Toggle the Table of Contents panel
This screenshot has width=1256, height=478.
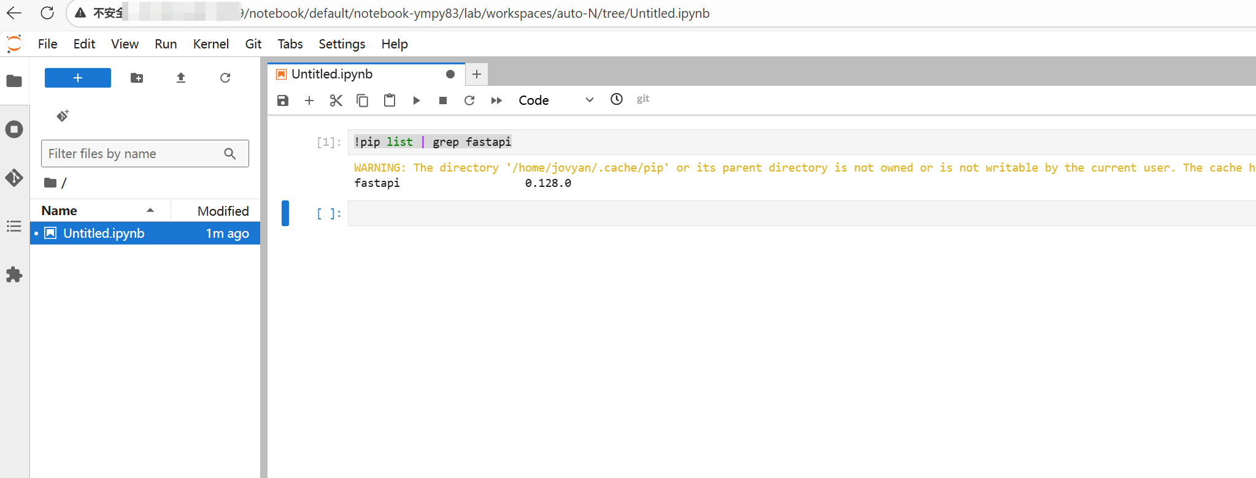(x=14, y=226)
